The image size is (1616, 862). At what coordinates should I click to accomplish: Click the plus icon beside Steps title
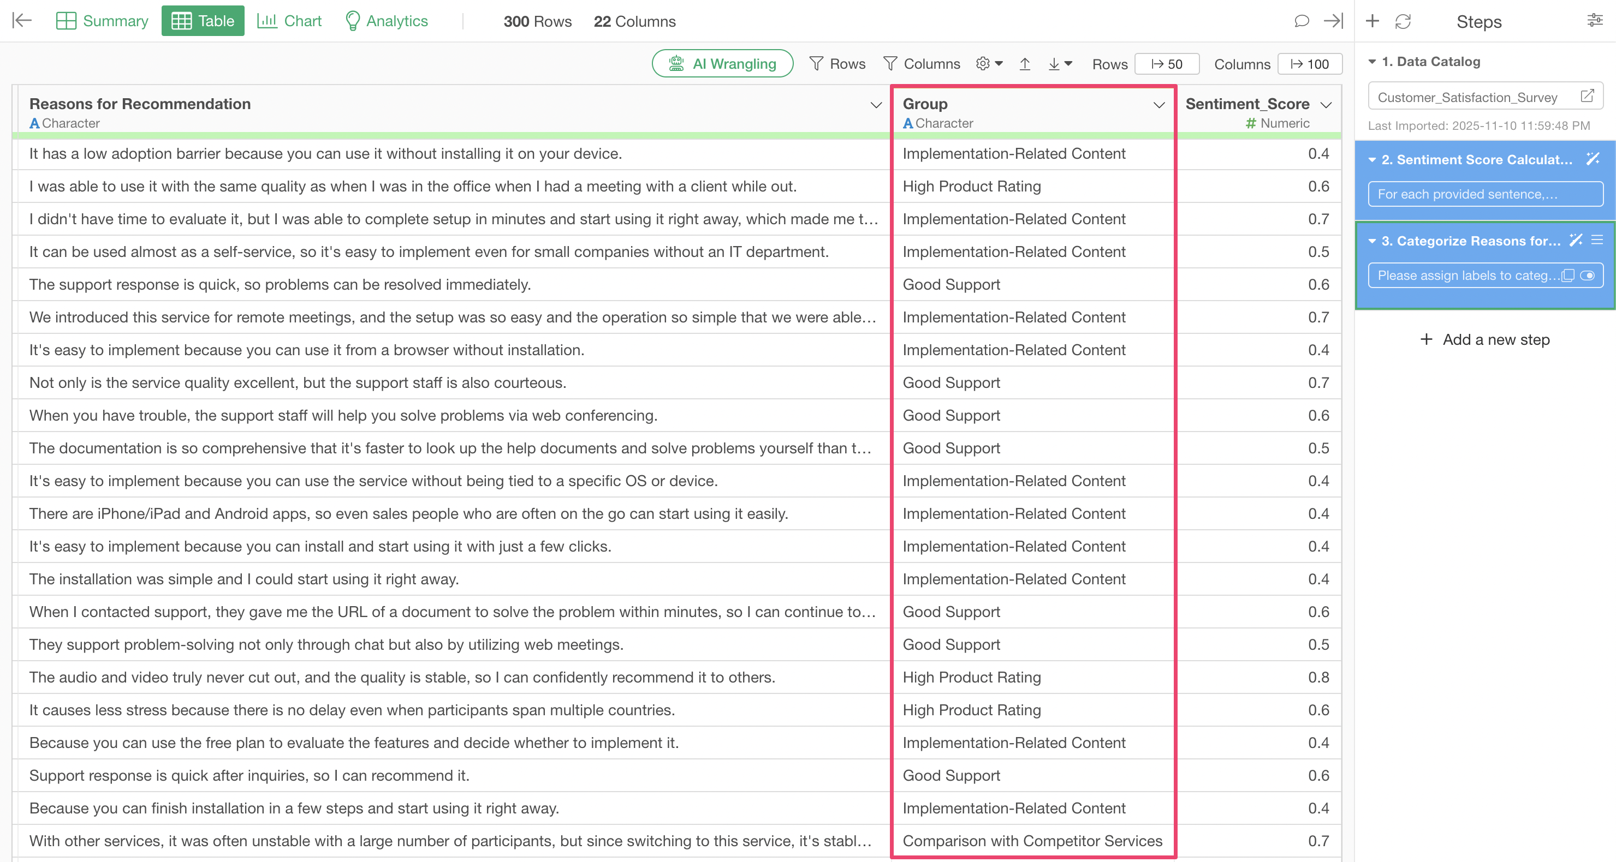pos(1372,21)
